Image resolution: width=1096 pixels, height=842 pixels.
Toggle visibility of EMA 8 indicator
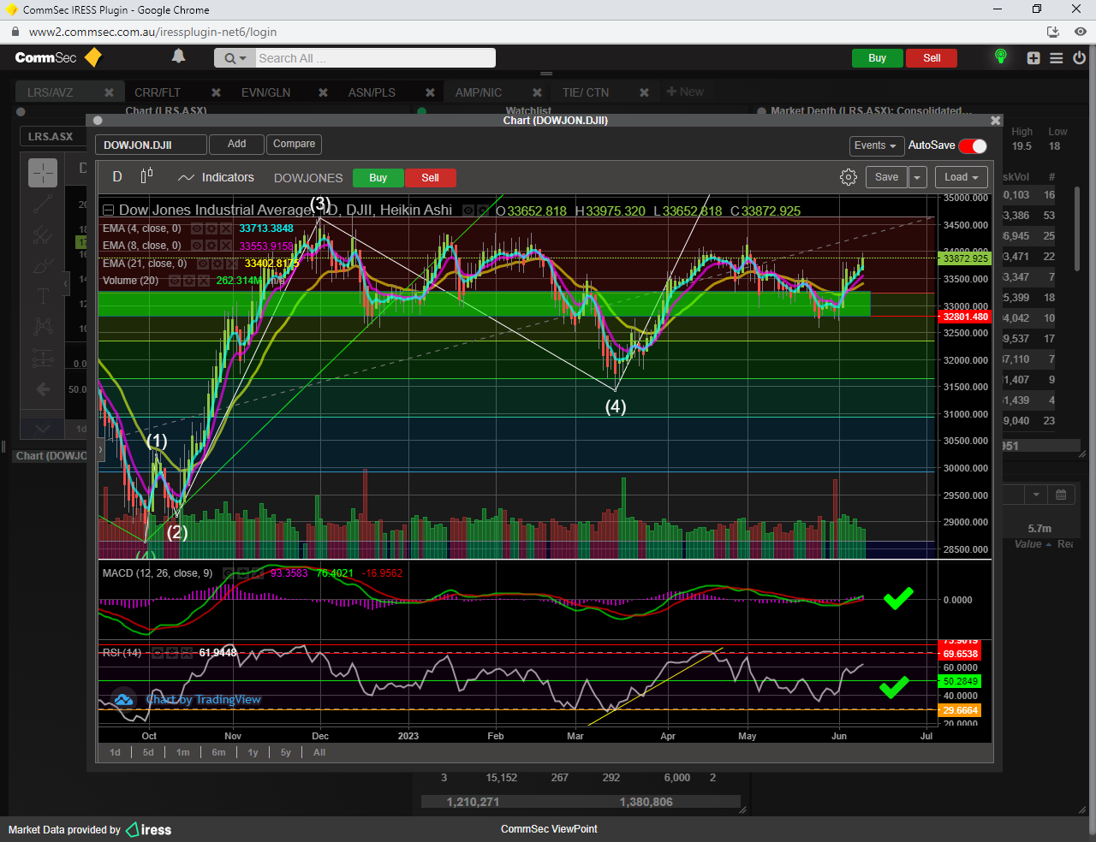[x=197, y=246]
